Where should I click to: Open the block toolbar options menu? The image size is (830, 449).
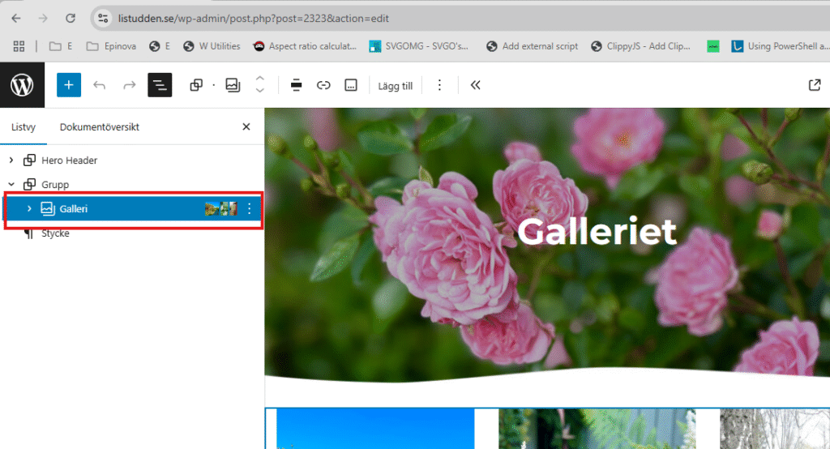pyautogui.click(x=439, y=85)
